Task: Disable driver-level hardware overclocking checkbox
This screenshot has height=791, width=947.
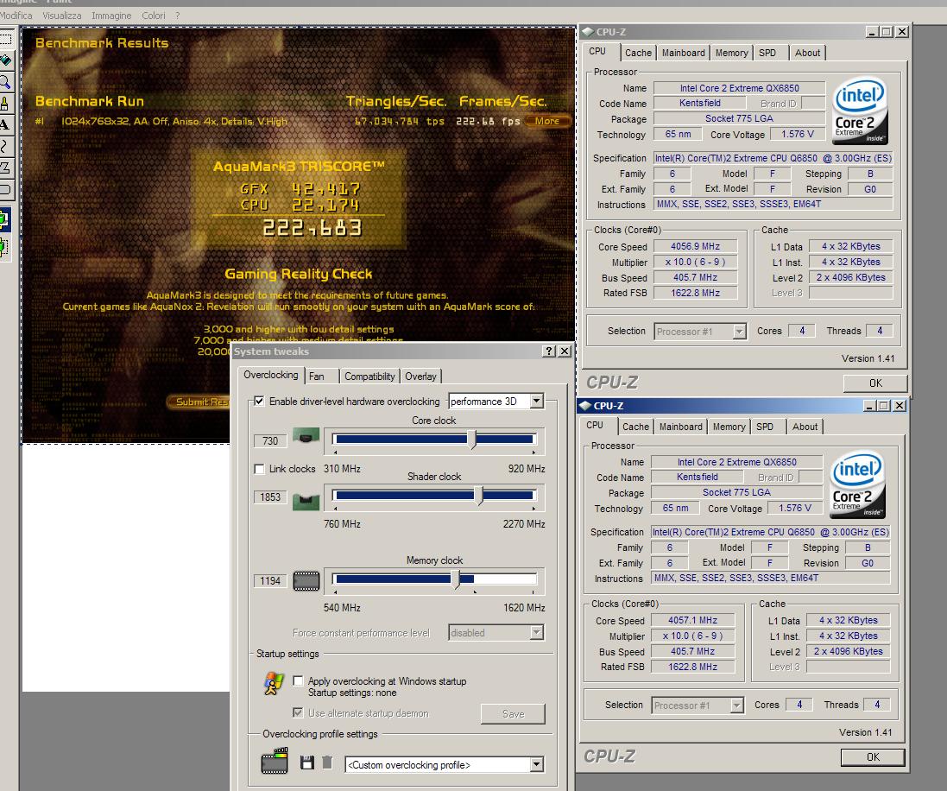Action: tap(259, 402)
